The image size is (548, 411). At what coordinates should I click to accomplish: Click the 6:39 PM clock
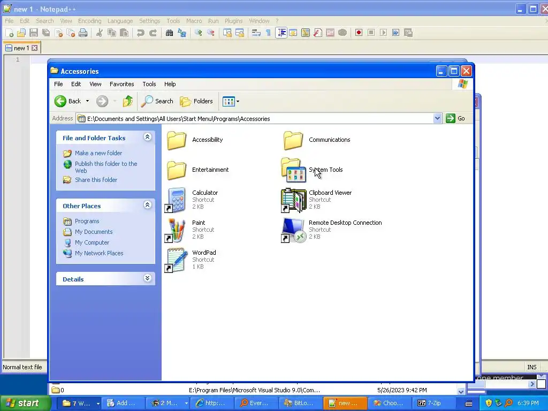coord(528,403)
